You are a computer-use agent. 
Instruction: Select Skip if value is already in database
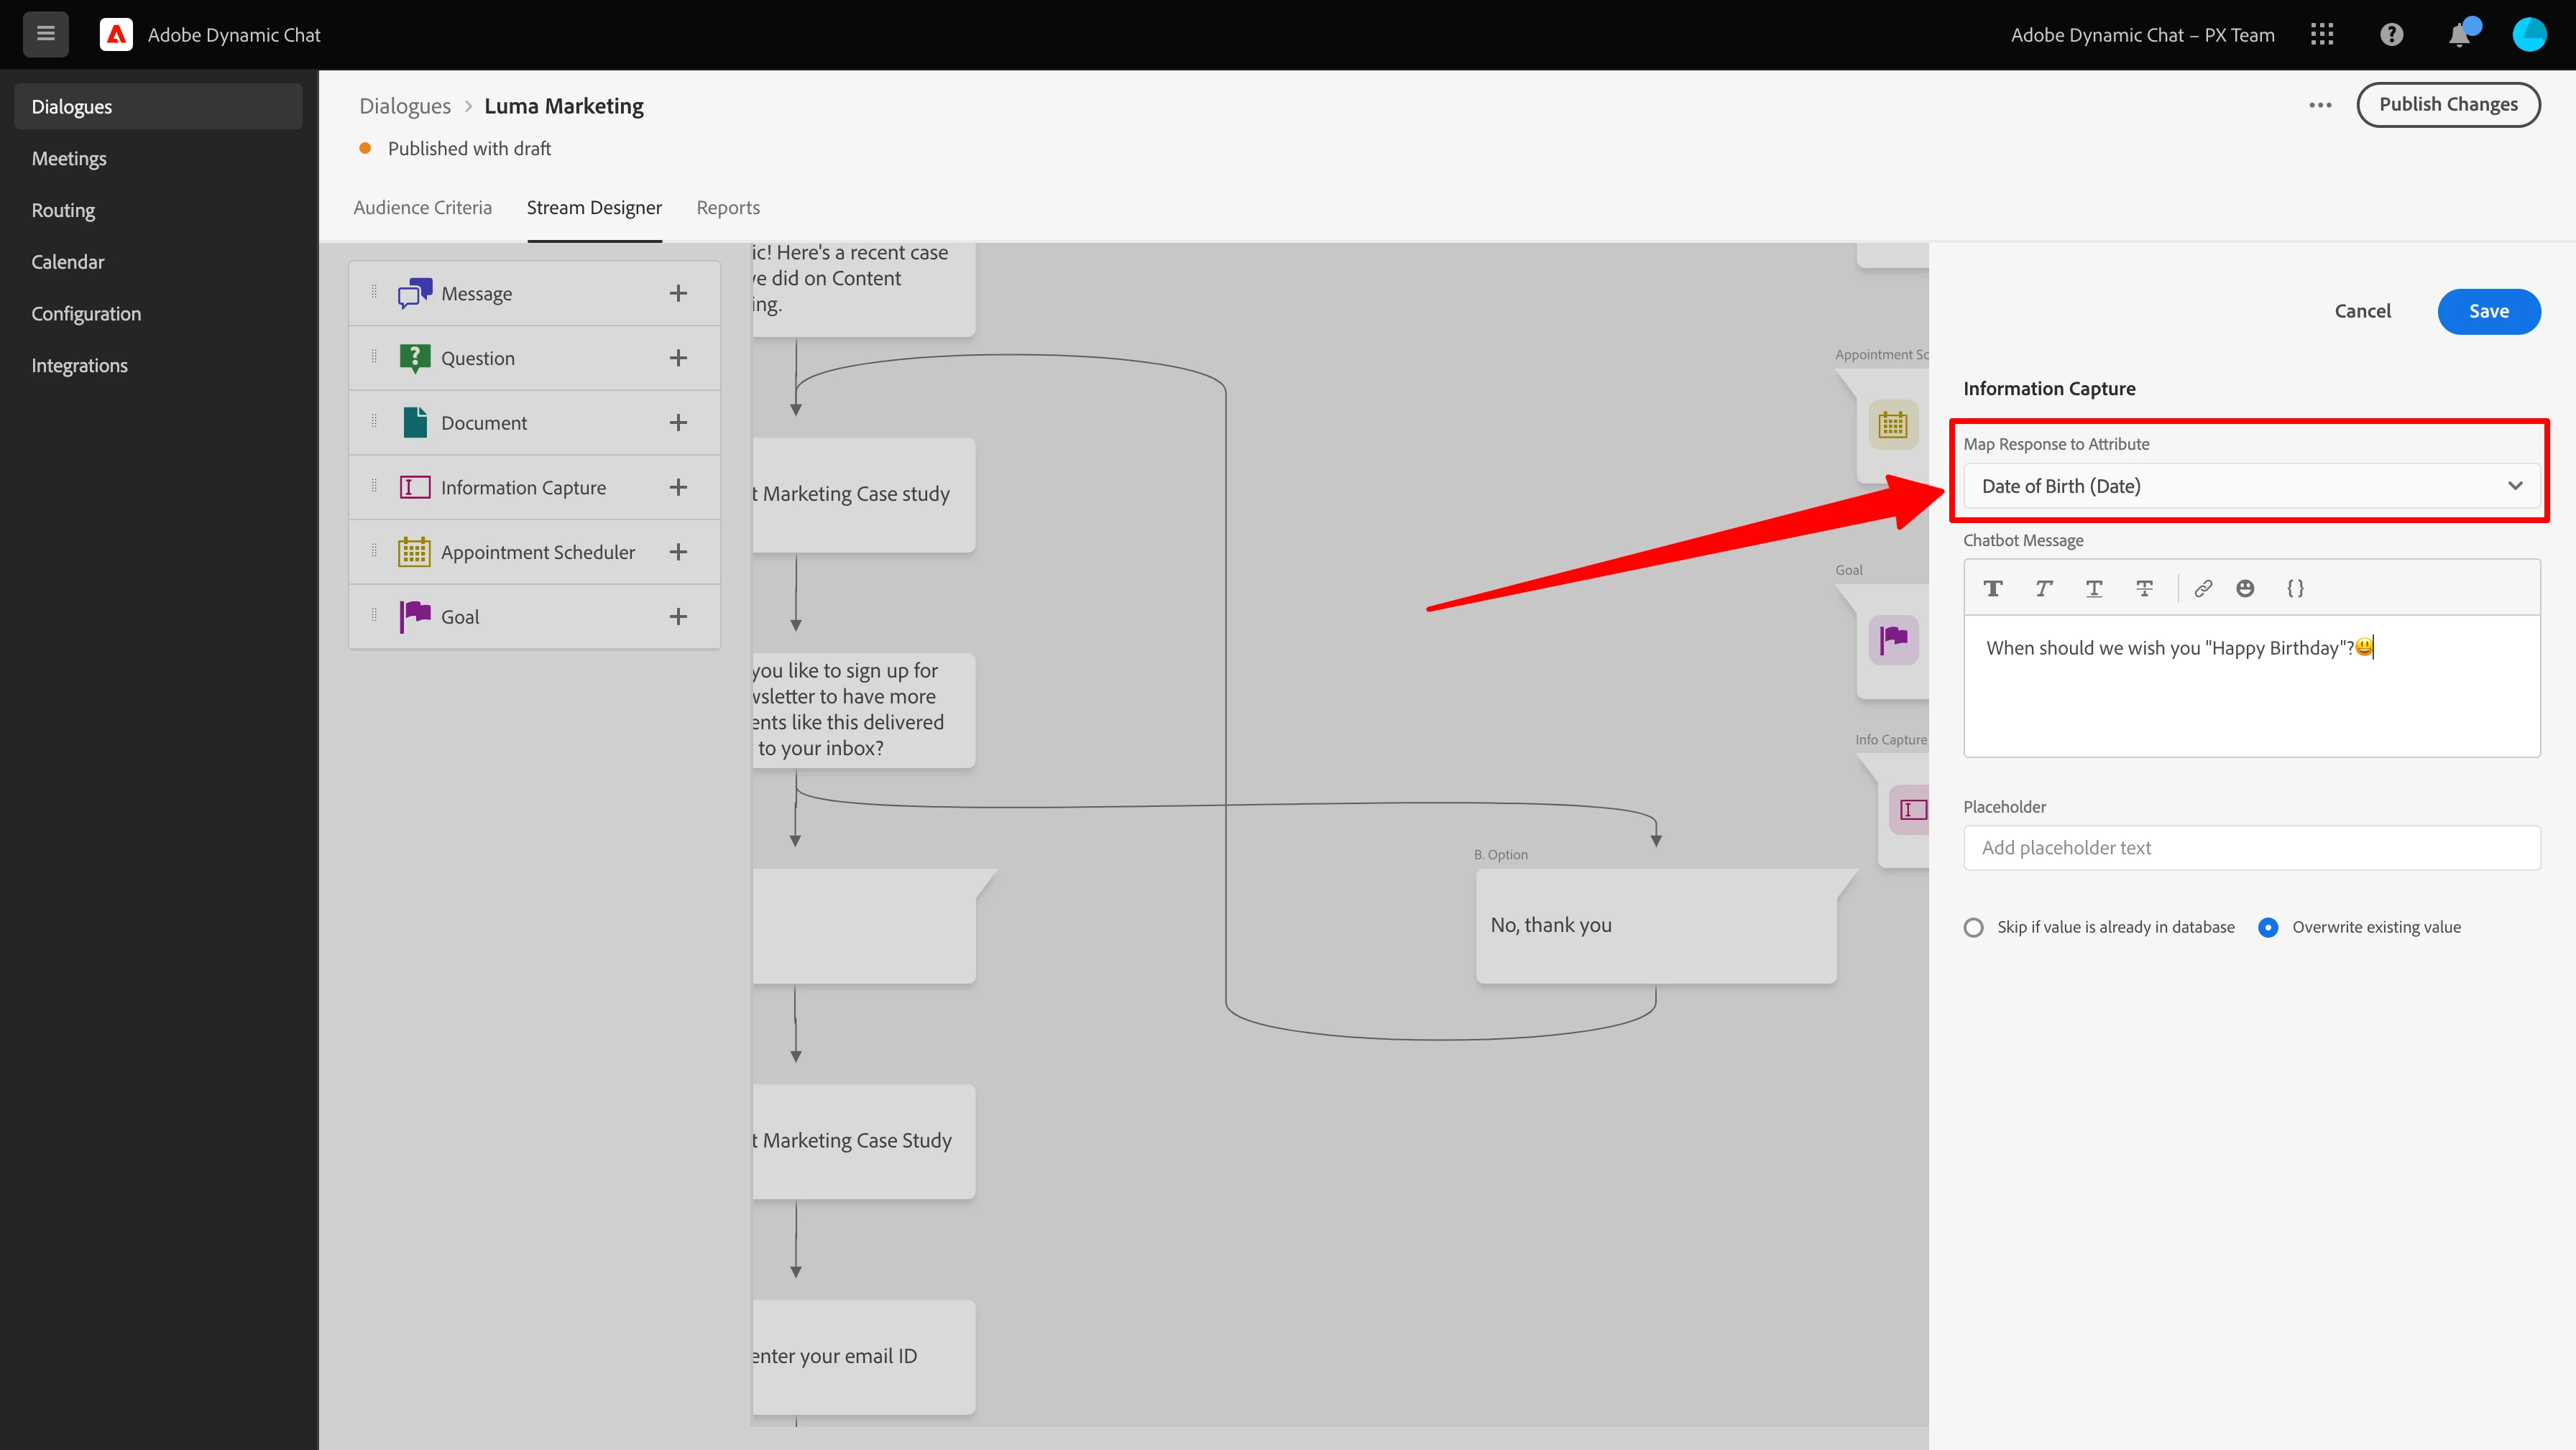pos(1973,927)
